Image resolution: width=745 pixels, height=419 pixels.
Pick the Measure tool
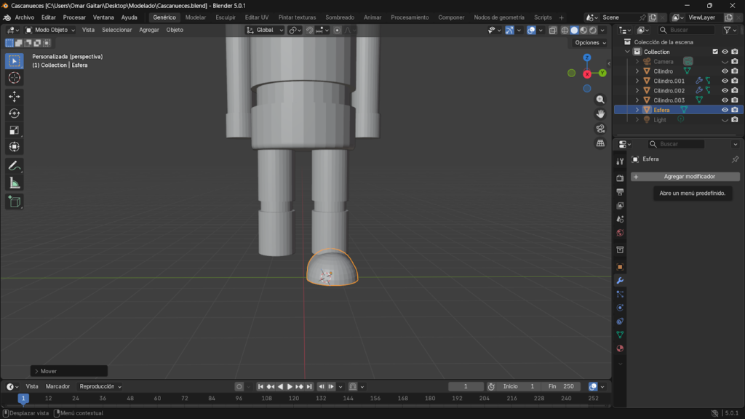pos(15,183)
